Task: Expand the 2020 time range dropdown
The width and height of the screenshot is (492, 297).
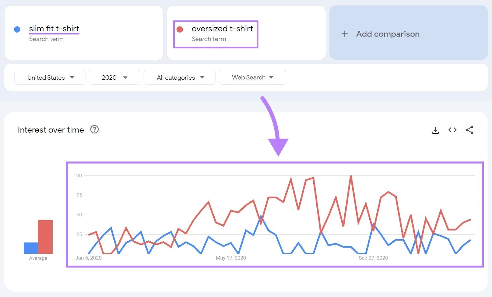Action: pyautogui.click(x=114, y=77)
